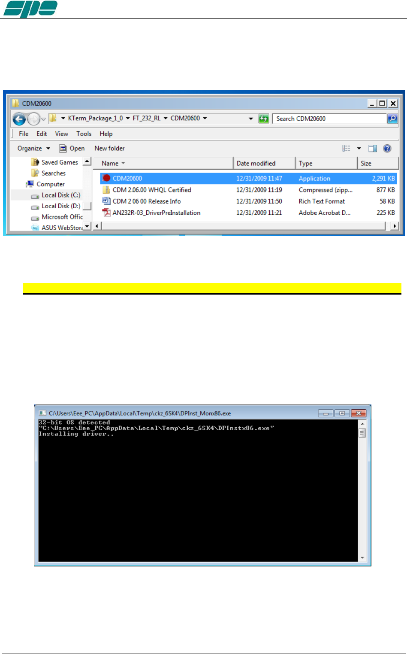Select the Searches tree item label

point(54,173)
